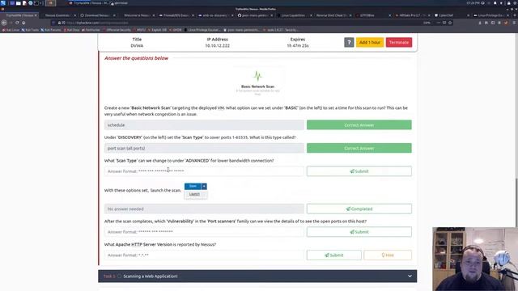
Task: Reload the current page
Action: 17,23
